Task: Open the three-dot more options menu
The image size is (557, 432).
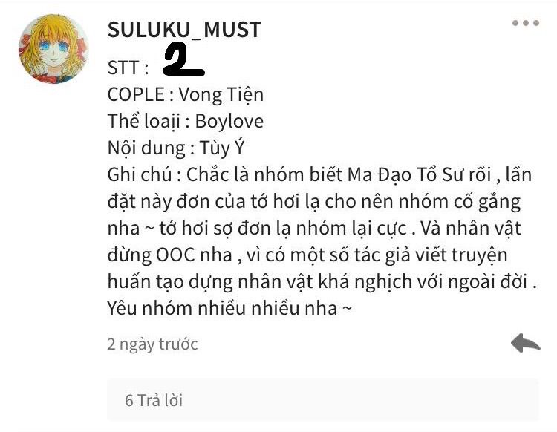Action: point(525,23)
